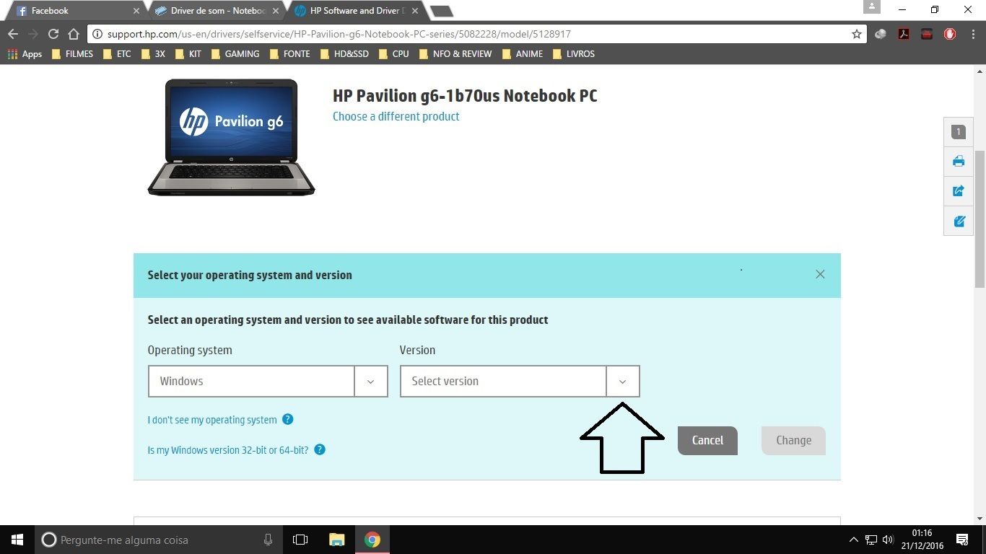Open feedback via the sidebar edit icon
The height and width of the screenshot is (554, 986).
click(959, 221)
